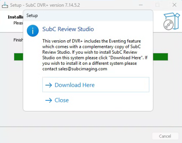Click the SubC Review Studio heading
Image resolution: width=182 pixels, height=143 pixels.
(68, 29)
